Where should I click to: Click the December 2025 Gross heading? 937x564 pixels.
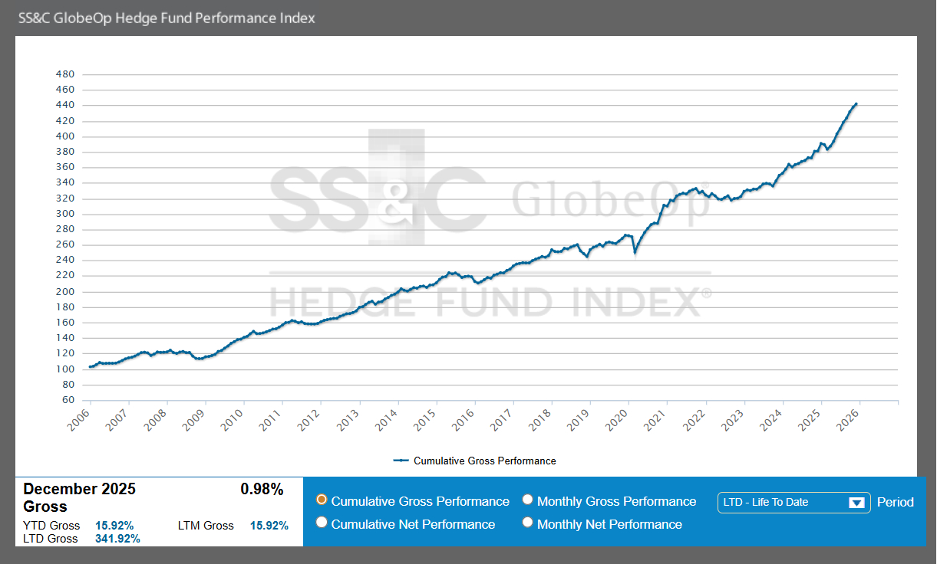(x=79, y=497)
